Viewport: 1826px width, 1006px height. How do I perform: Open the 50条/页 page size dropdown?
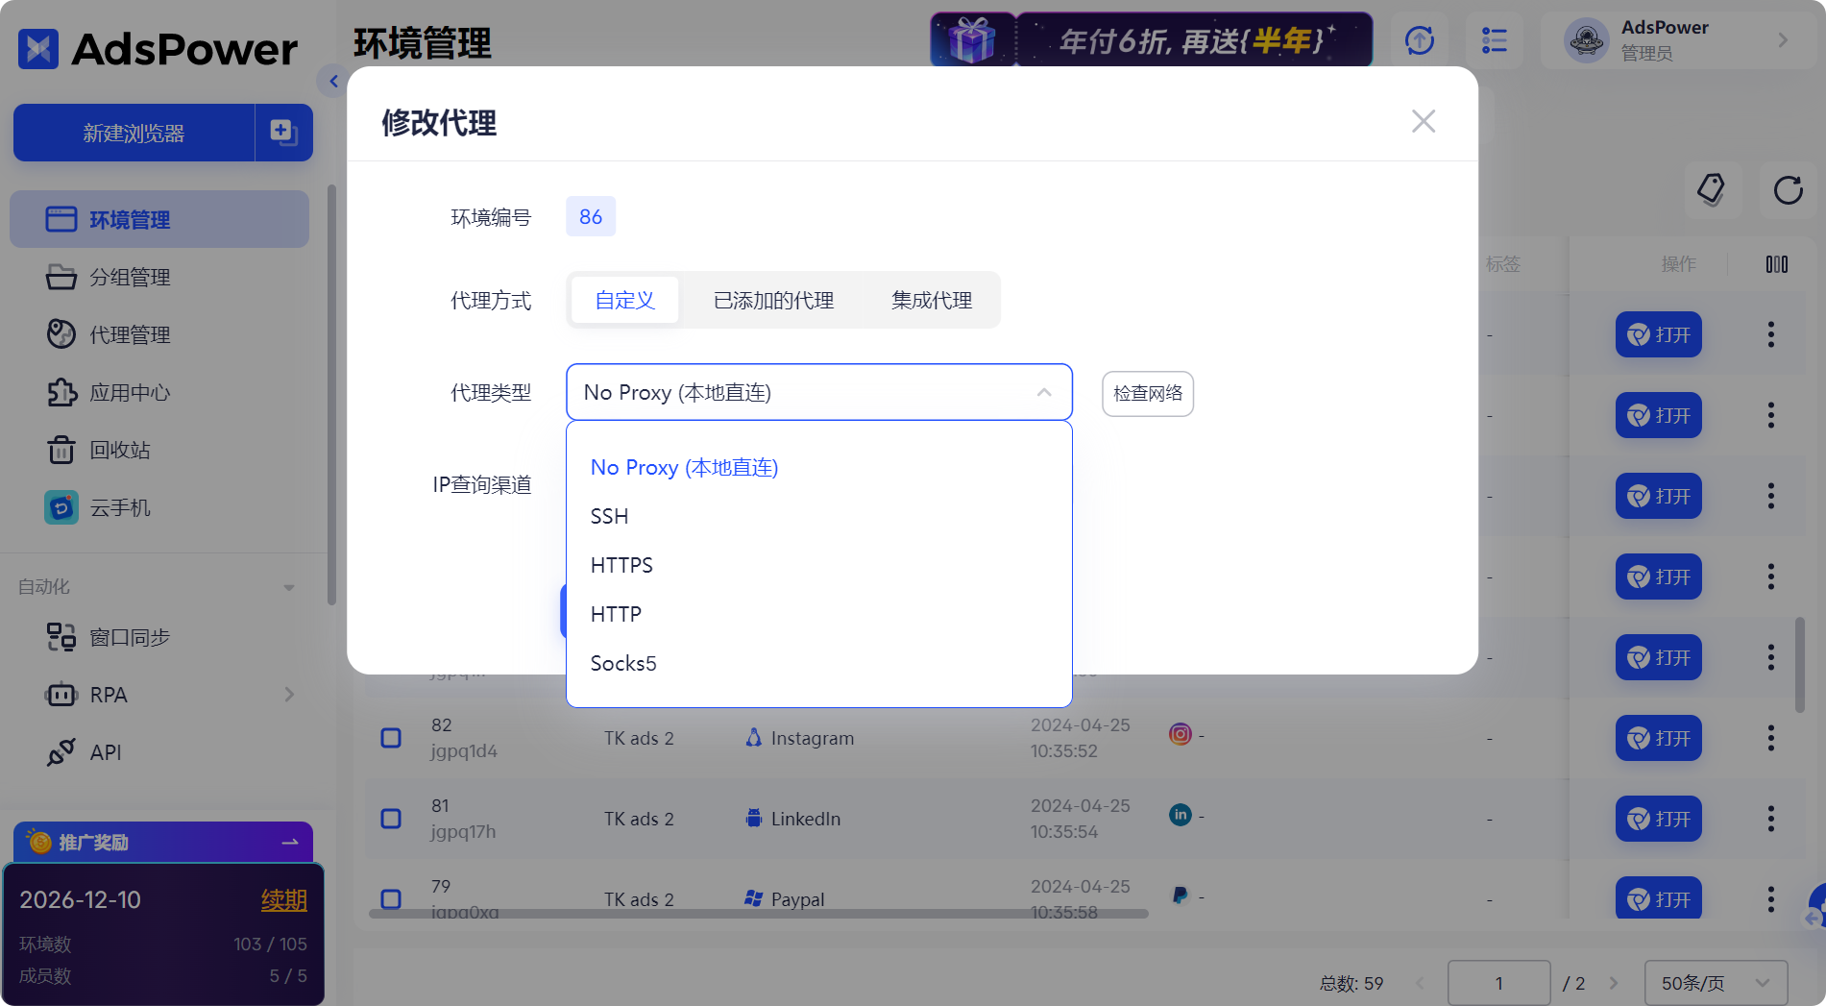tap(1716, 983)
